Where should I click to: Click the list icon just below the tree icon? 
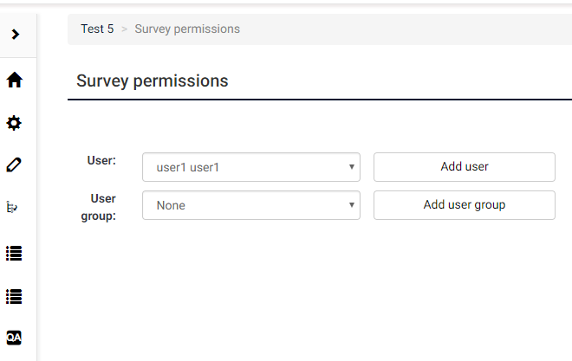14,254
